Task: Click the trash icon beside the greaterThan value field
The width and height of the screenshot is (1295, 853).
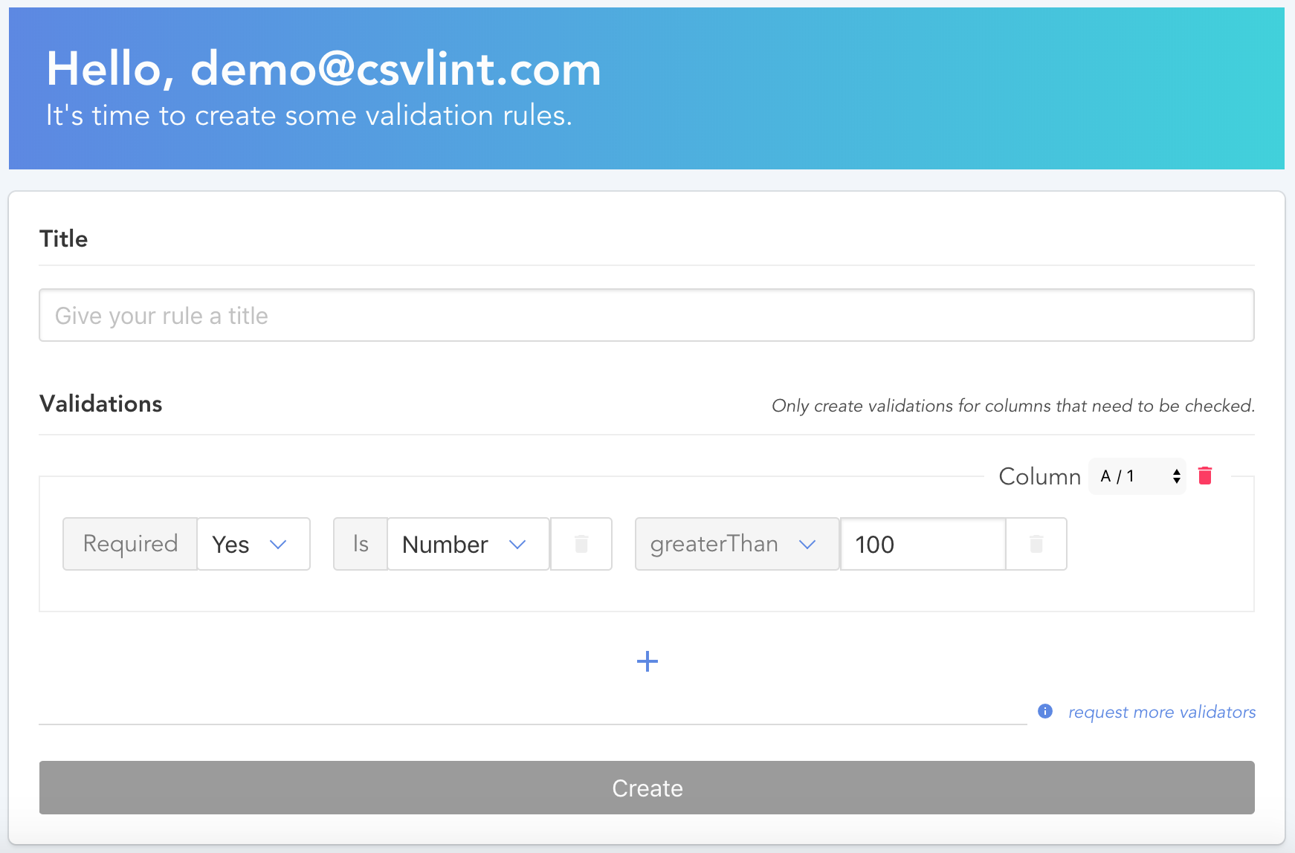Action: [1036, 544]
